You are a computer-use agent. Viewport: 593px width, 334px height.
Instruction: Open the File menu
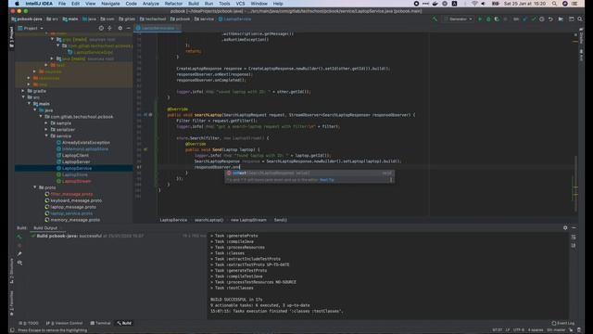(x=62, y=4)
